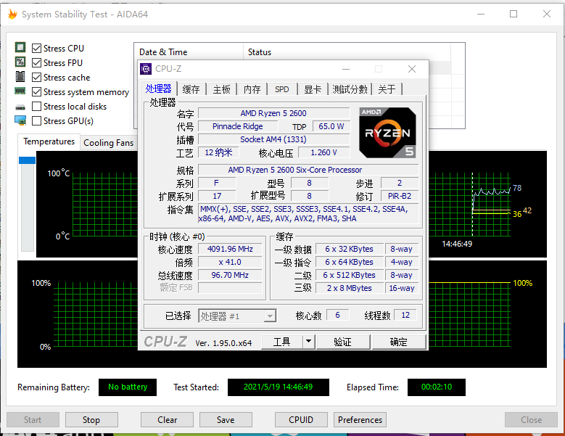Screen dimensions: 565x436
Task: Click the blue temperature level bar on the graph's left
Action: (x=27, y=160)
